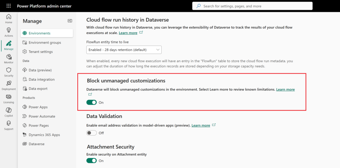Click Power Automate icon in Products list
340x168 pixels.
[25, 116]
